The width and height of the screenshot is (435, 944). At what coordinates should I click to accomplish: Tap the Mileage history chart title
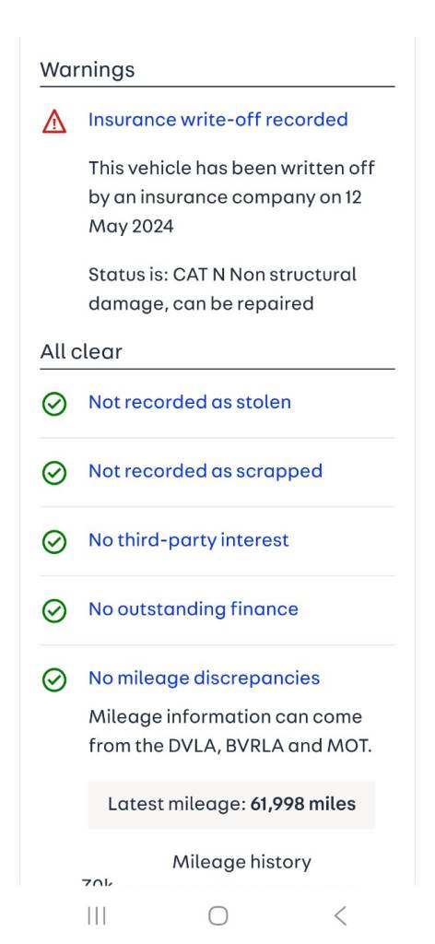[x=241, y=862]
